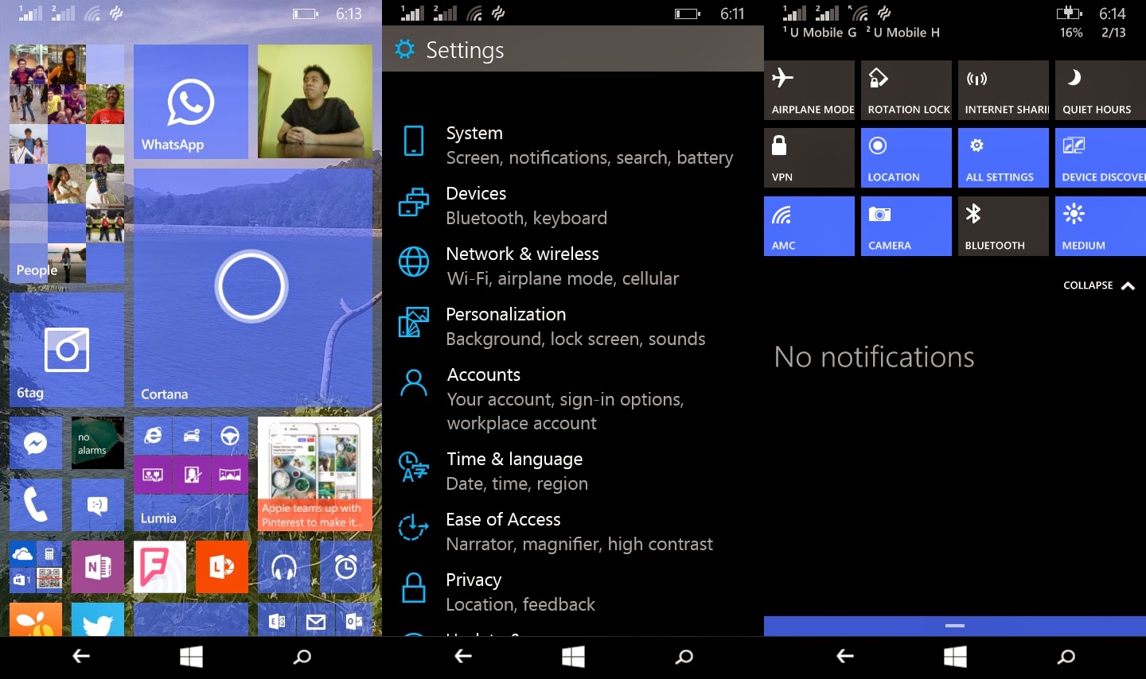This screenshot has height=679, width=1146.
Task: Open the People tile
Action: 67,164
